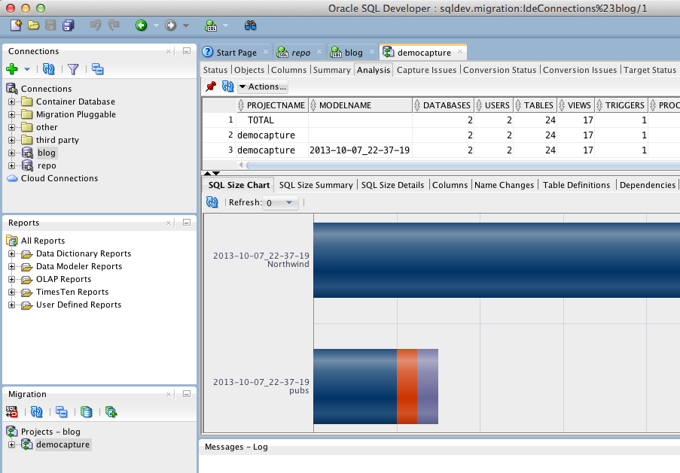This screenshot has width=680, height=473.
Task: Switch to the Start Page tab
Action: click(236, 53)
